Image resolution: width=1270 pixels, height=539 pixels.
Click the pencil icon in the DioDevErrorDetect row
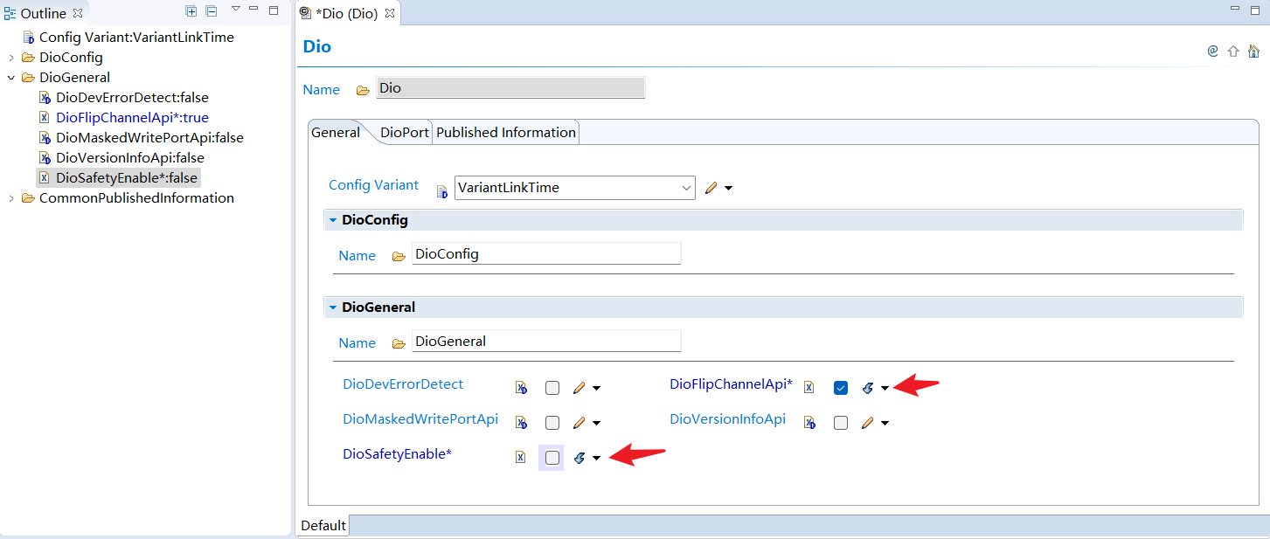coord(579,388)
